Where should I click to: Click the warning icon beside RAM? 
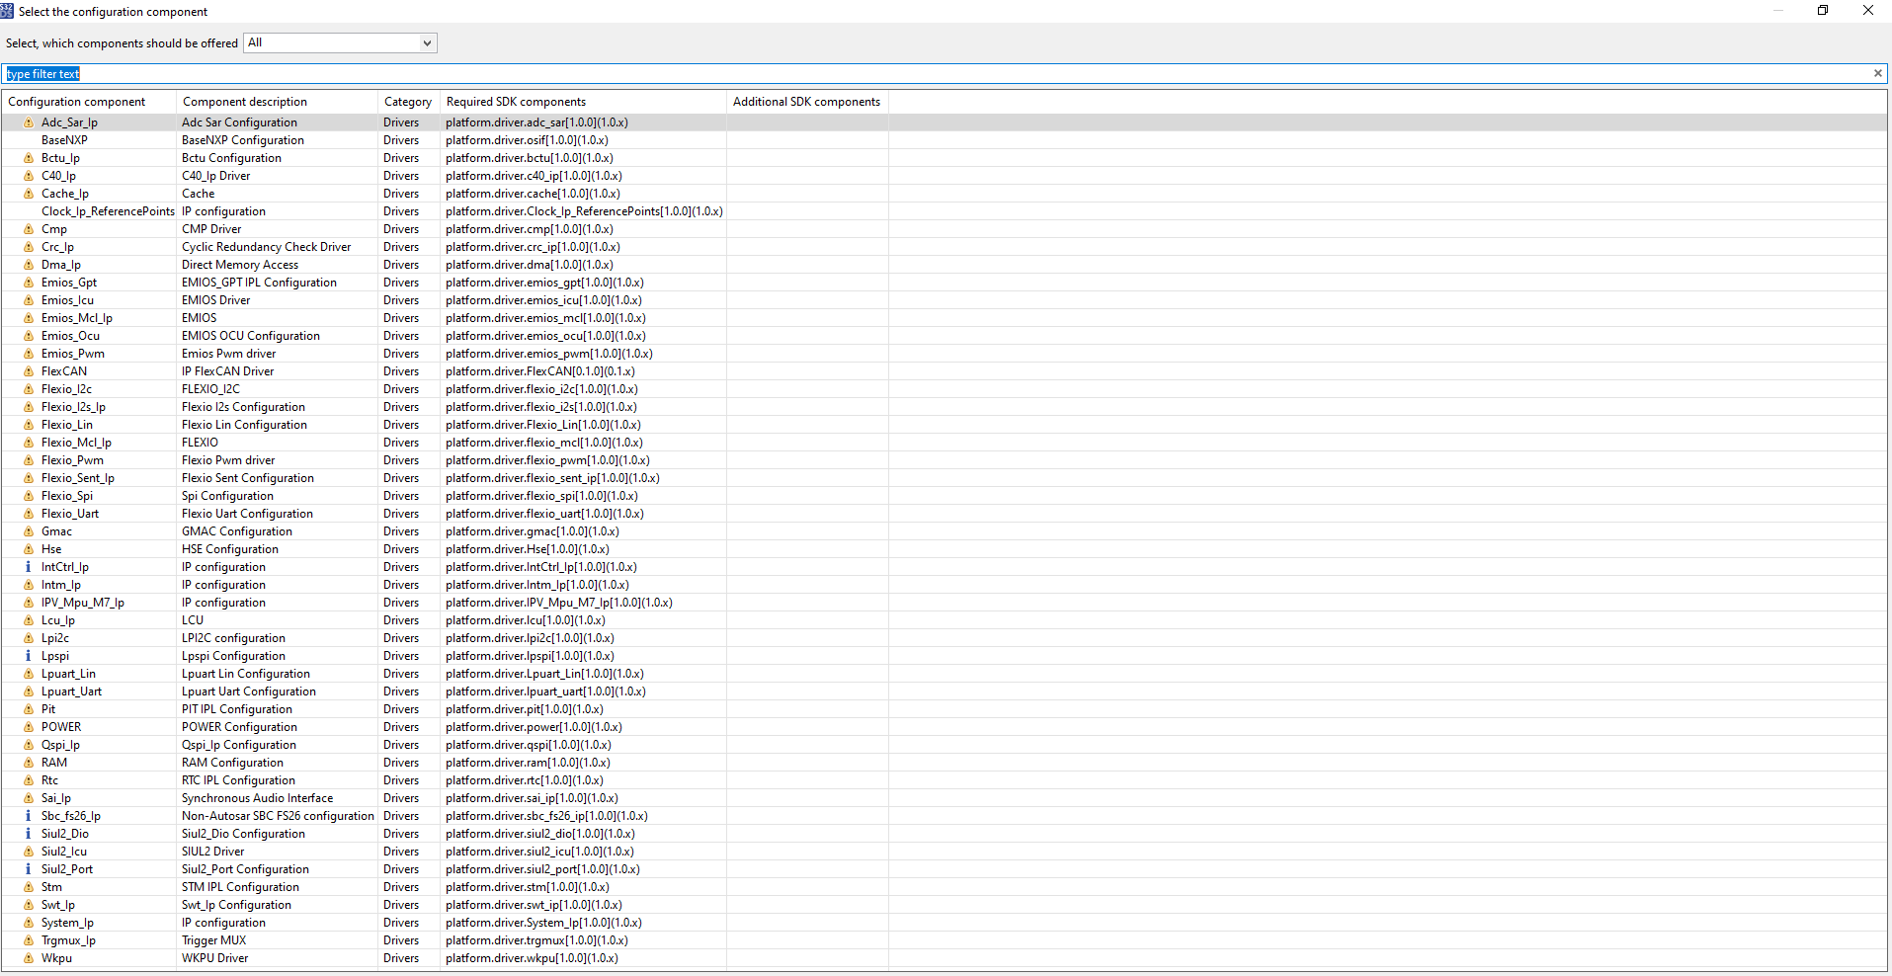coord(28,762)
